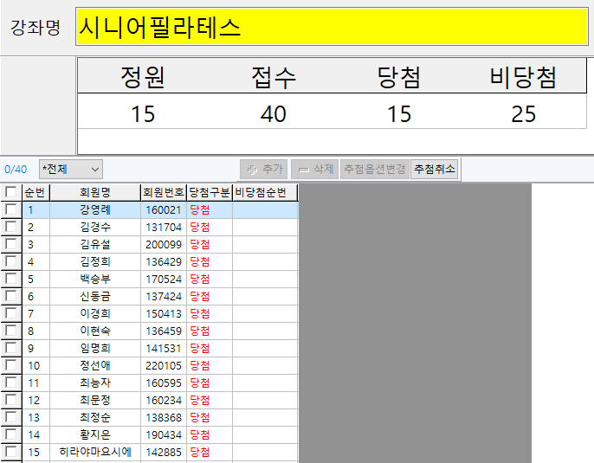The height and width of the screenshot is (463, 594).
Task: Click member number 160021
Action: click(164, 210)
